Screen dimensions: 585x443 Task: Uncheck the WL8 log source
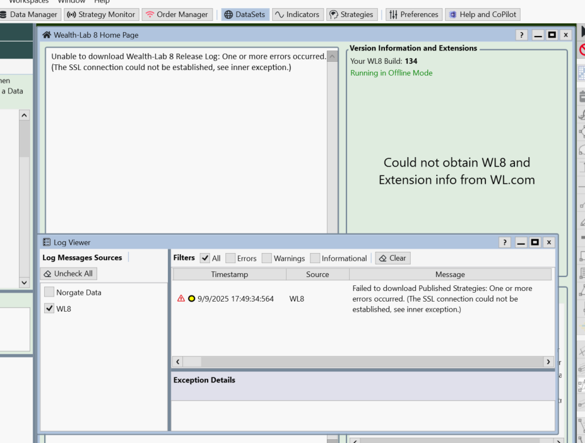49,309
